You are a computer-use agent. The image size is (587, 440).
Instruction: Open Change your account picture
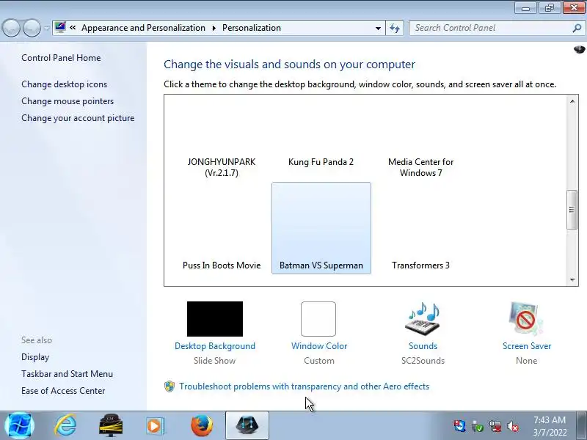(x=78, y=118)
